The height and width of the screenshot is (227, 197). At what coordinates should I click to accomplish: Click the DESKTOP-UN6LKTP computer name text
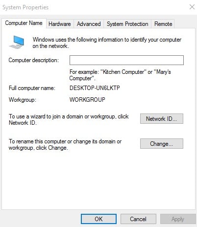pos(95,88)
